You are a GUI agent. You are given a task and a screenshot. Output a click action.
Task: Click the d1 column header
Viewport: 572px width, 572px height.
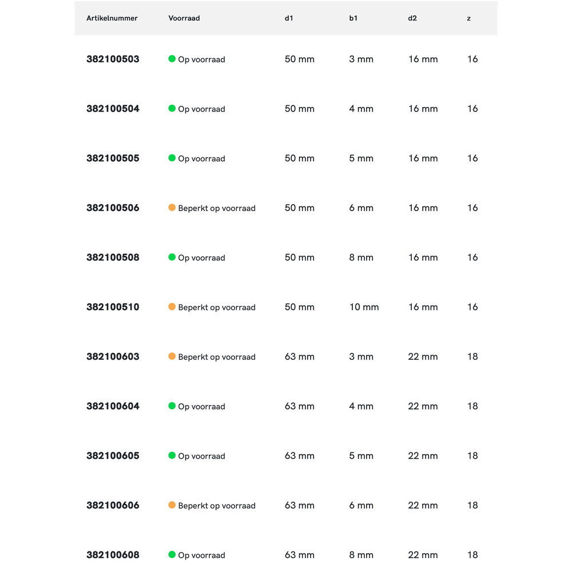[289, 18]
